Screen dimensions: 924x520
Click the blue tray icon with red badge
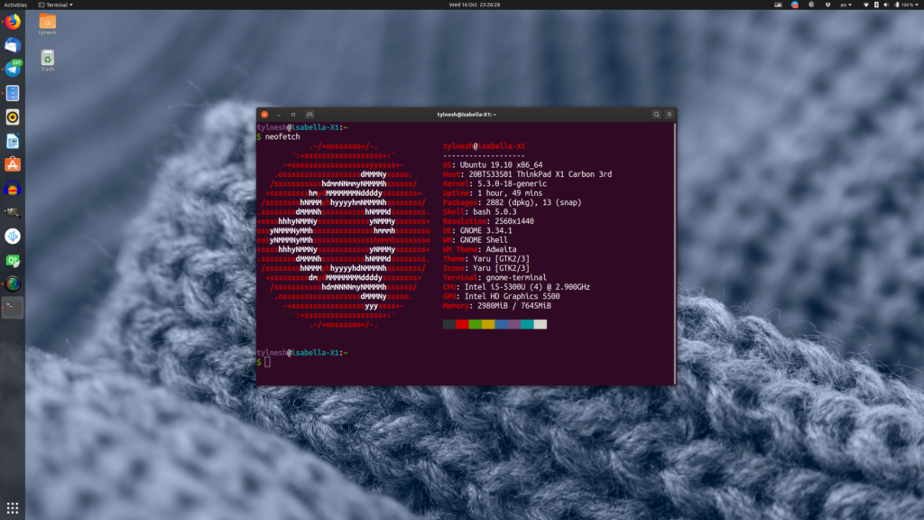click(x=795, y=5)
